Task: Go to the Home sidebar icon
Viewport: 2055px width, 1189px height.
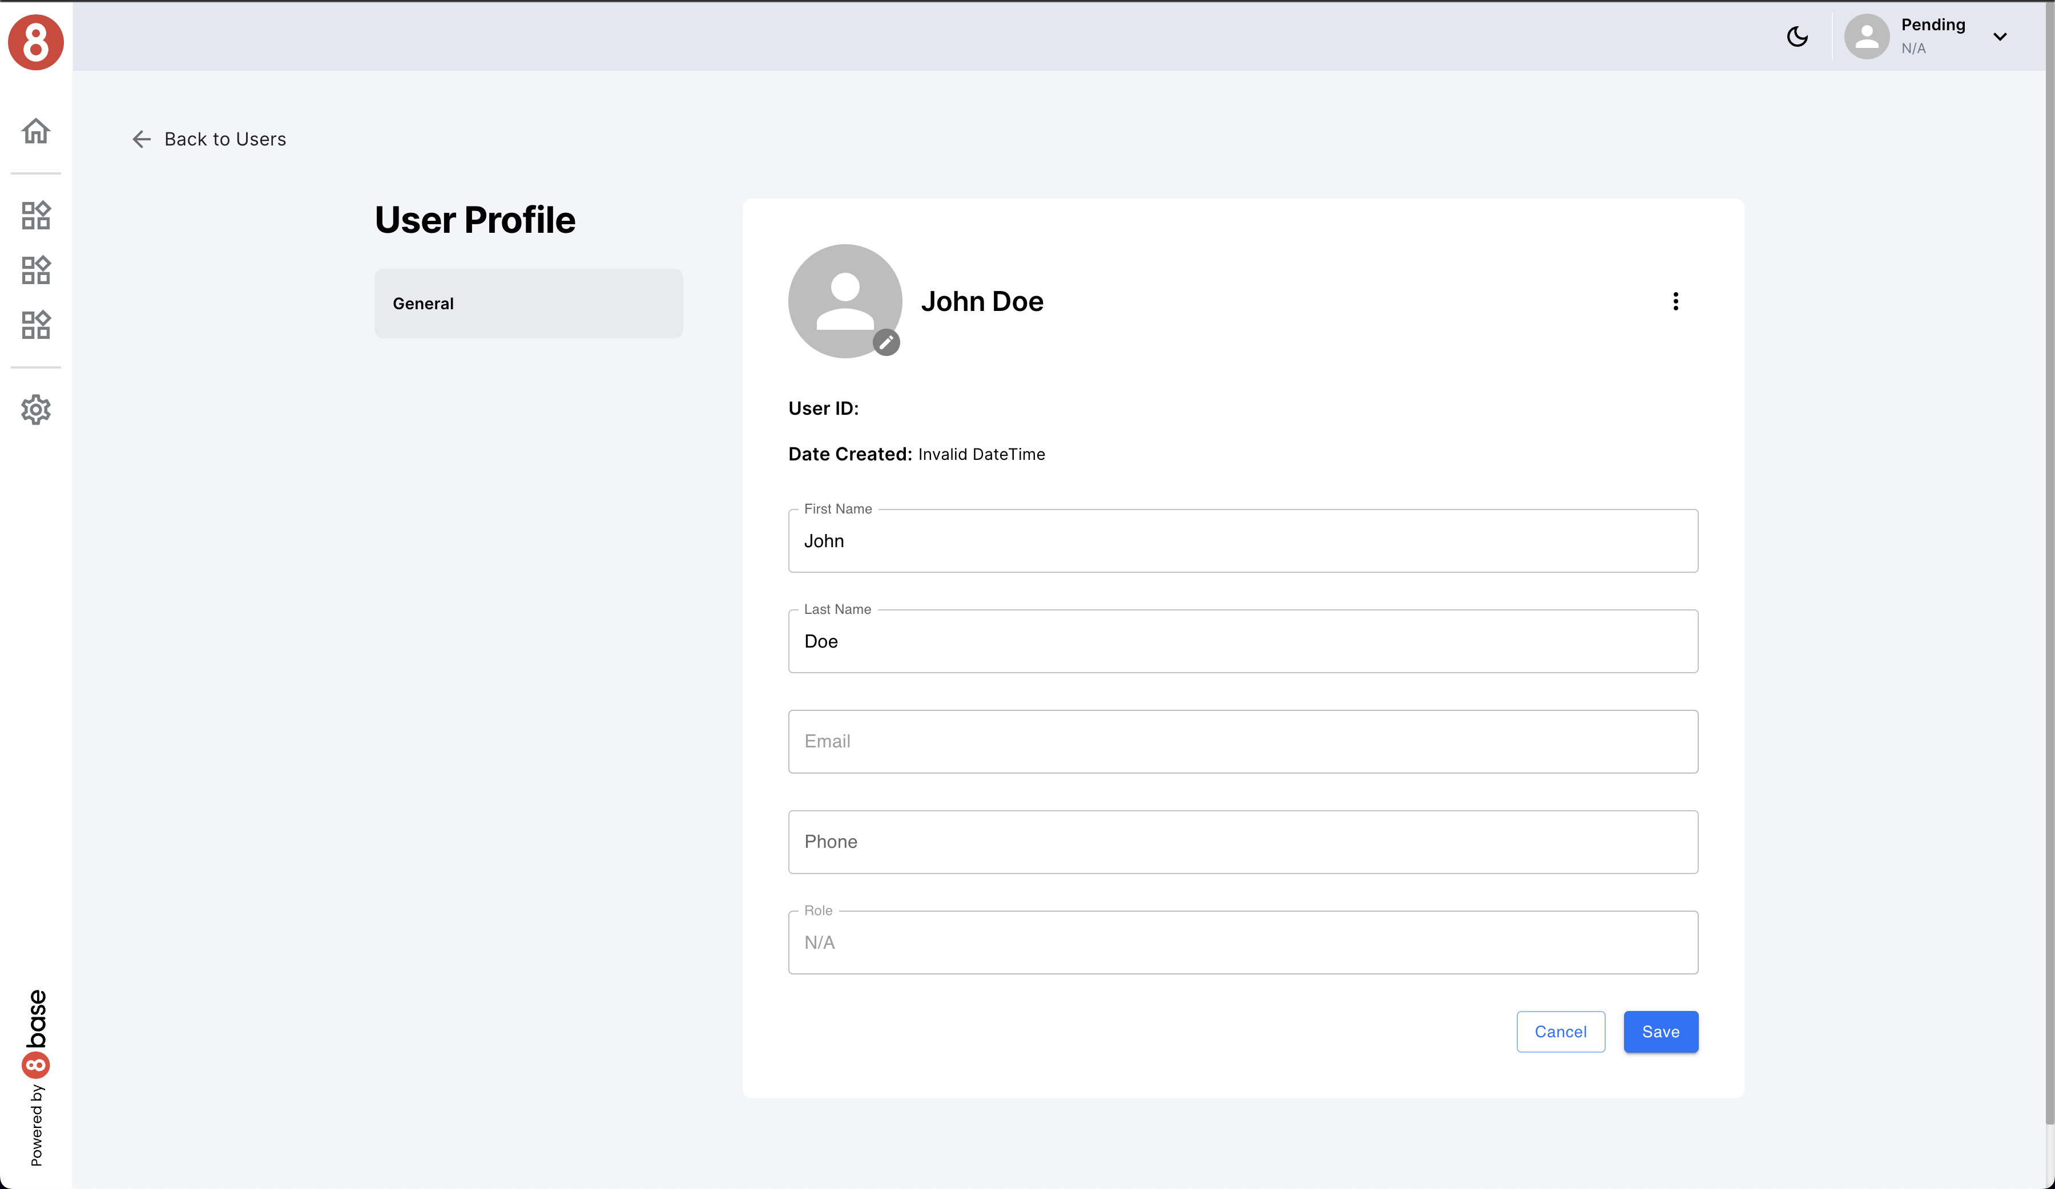Action: 36,131
